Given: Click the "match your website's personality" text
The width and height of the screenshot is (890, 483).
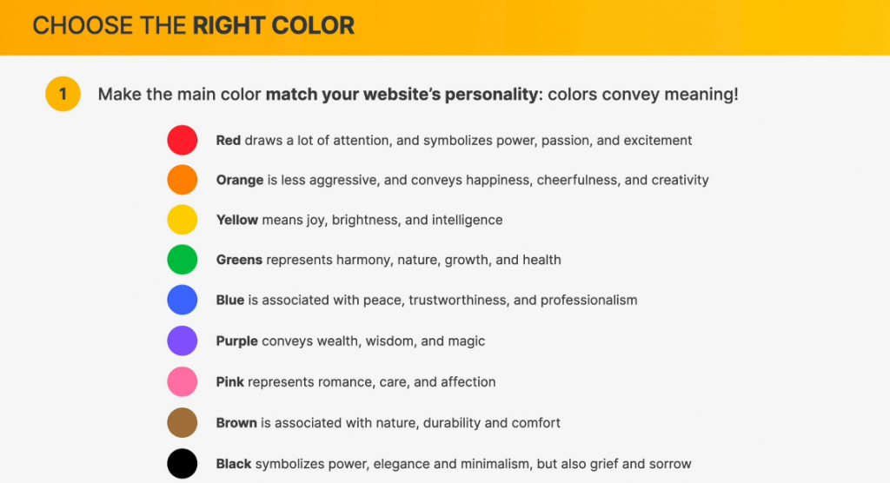Looking at the screenshot, I should pyautogui.click(x=402, y=94).
